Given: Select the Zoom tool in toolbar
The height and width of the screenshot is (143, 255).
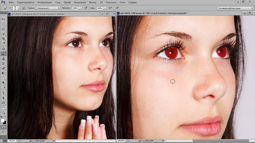Looking at the screenshot, I should (4, 113).
